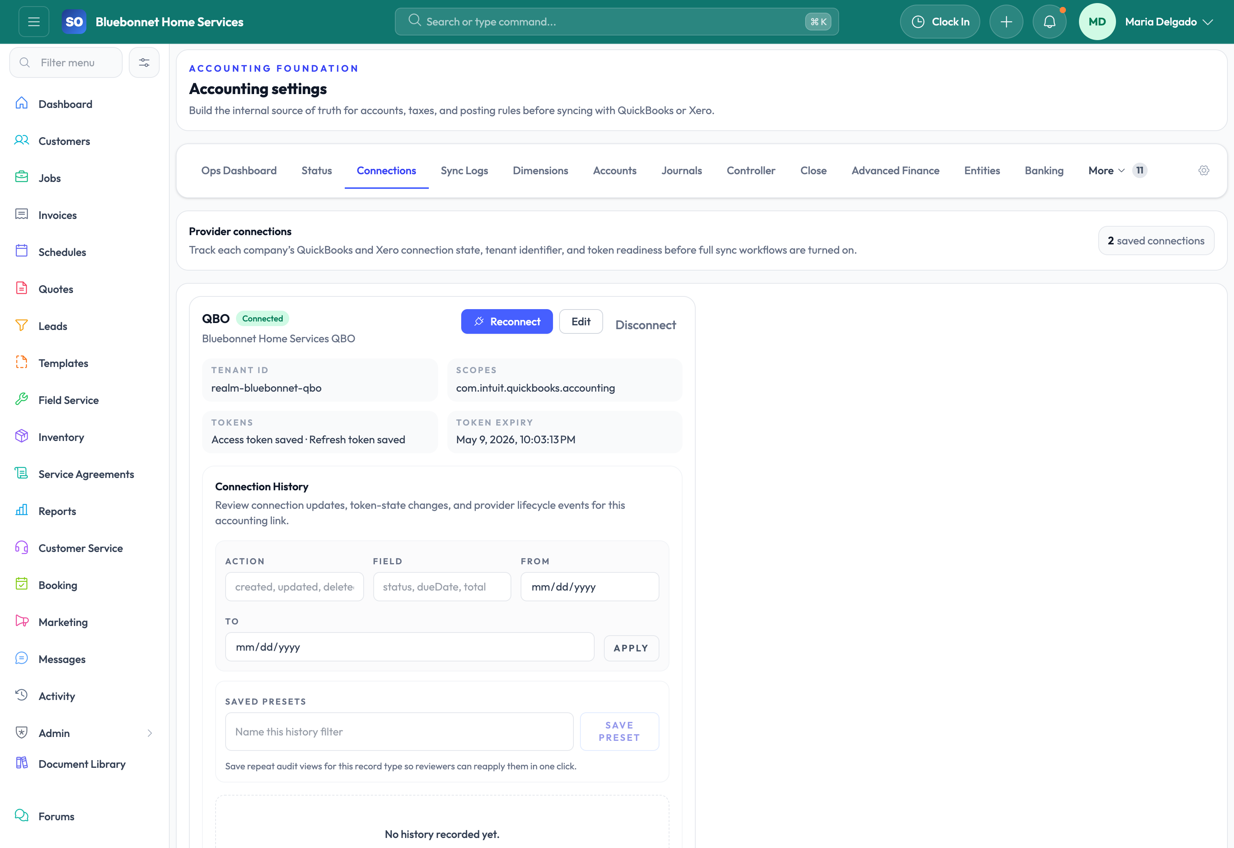Click the Jobs briefcase icon

[22, 177]
